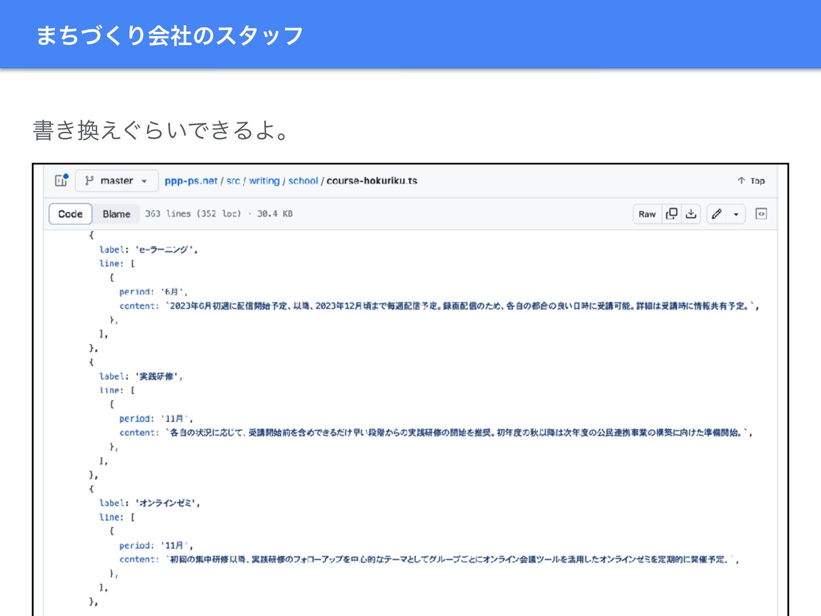Open the ppp-ps.net repository link
This screenshot has width=821, height=616.
tap(191, 181)
